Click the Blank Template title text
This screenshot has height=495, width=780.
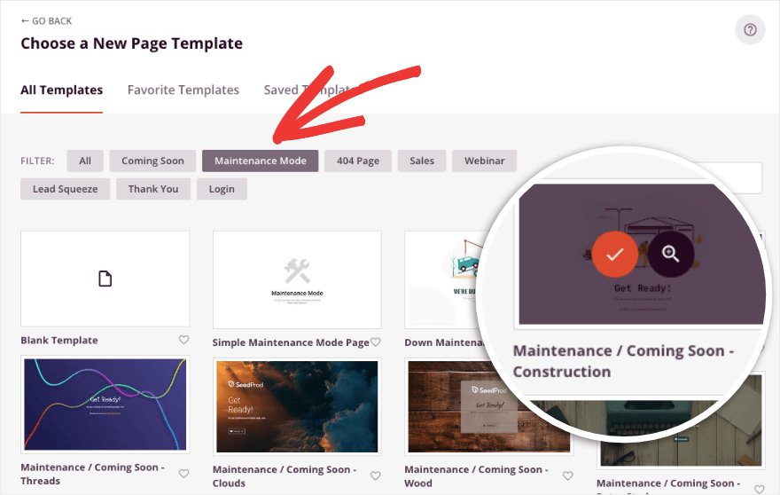(59, 340)
